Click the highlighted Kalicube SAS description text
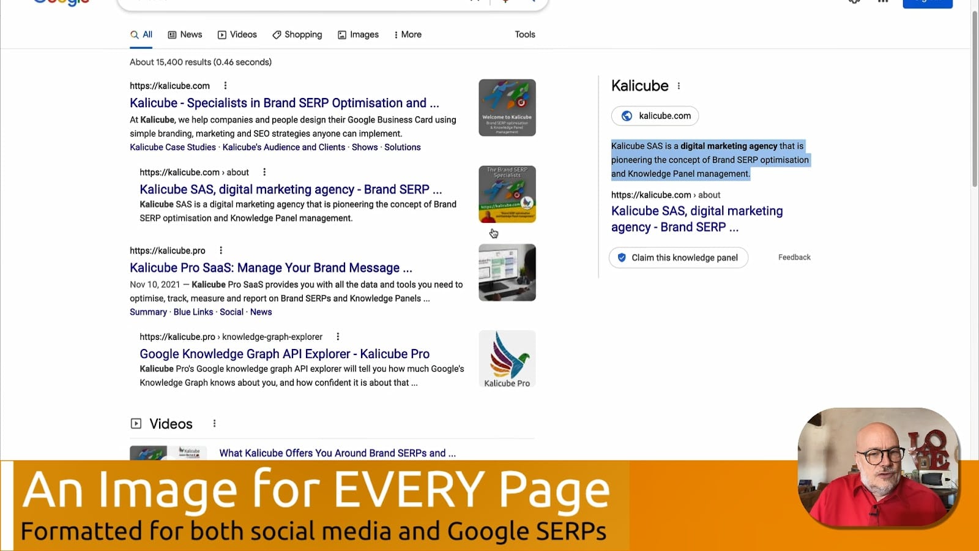Viewport: 979px width, 551px height. [710, 160]
